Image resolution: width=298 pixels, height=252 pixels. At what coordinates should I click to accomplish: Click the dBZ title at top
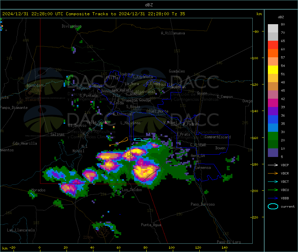point(149,5)
